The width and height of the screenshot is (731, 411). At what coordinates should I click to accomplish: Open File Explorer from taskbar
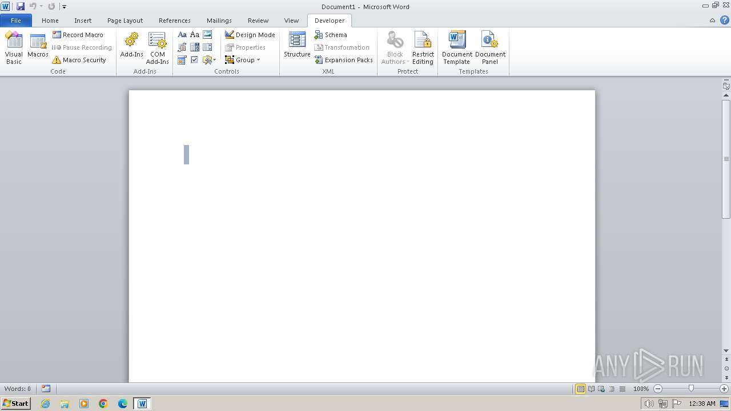pos(65,404)
